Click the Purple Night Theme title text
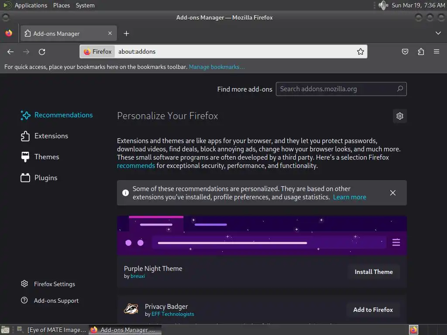The width and height of the screenshot is (447, 335). [x=153, y=269]
